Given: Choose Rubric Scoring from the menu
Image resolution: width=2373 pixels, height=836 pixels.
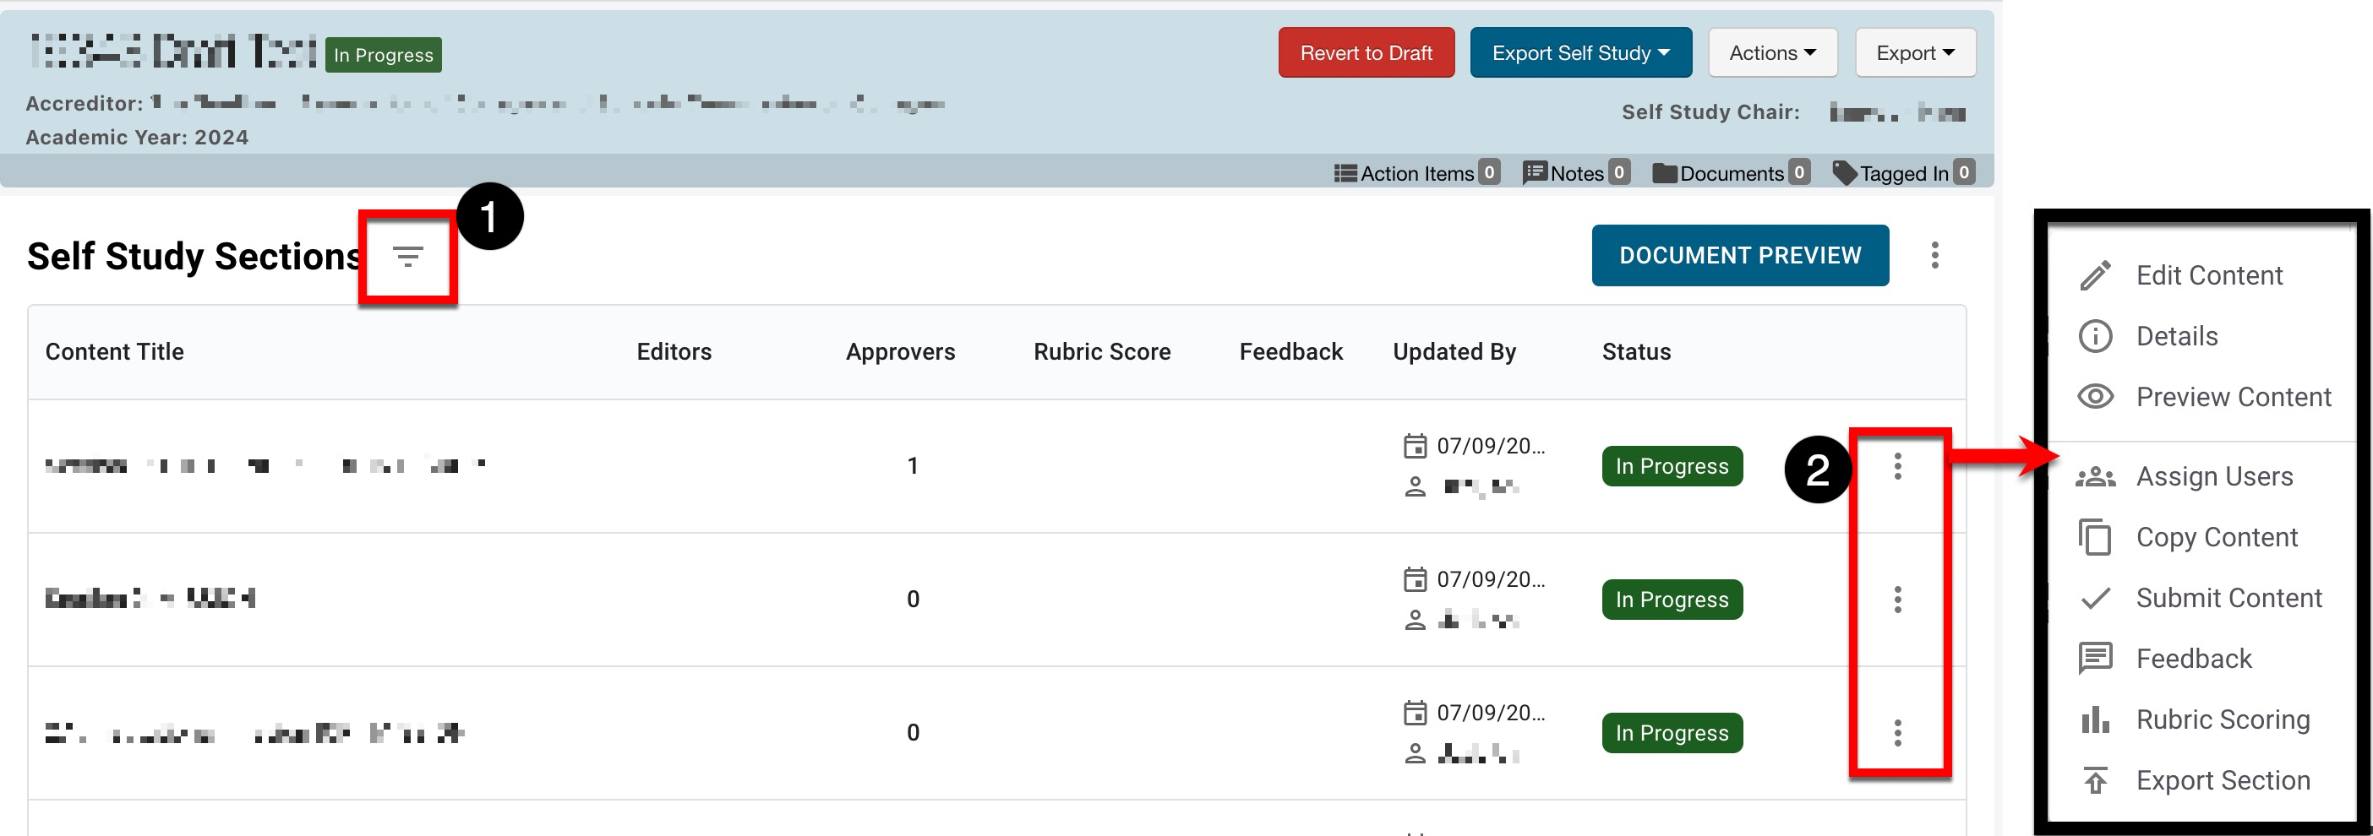Looking at the screenshot, I should [2222, 720].
